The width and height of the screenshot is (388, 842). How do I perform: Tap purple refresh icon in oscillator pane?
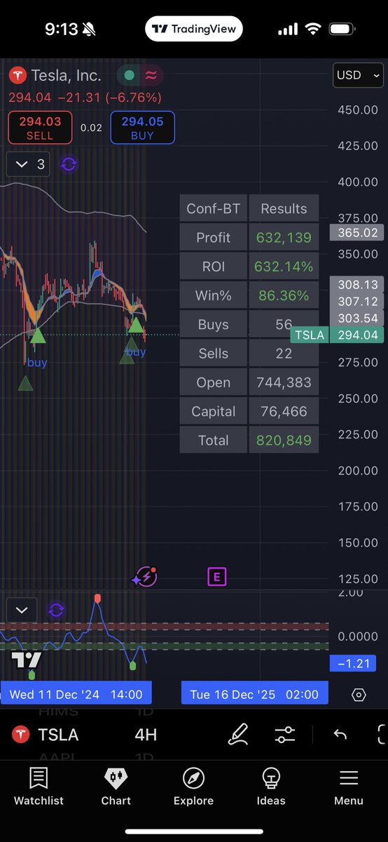point(56,610)
